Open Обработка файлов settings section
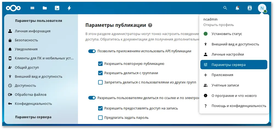275x130 pixels. (41, 95)
